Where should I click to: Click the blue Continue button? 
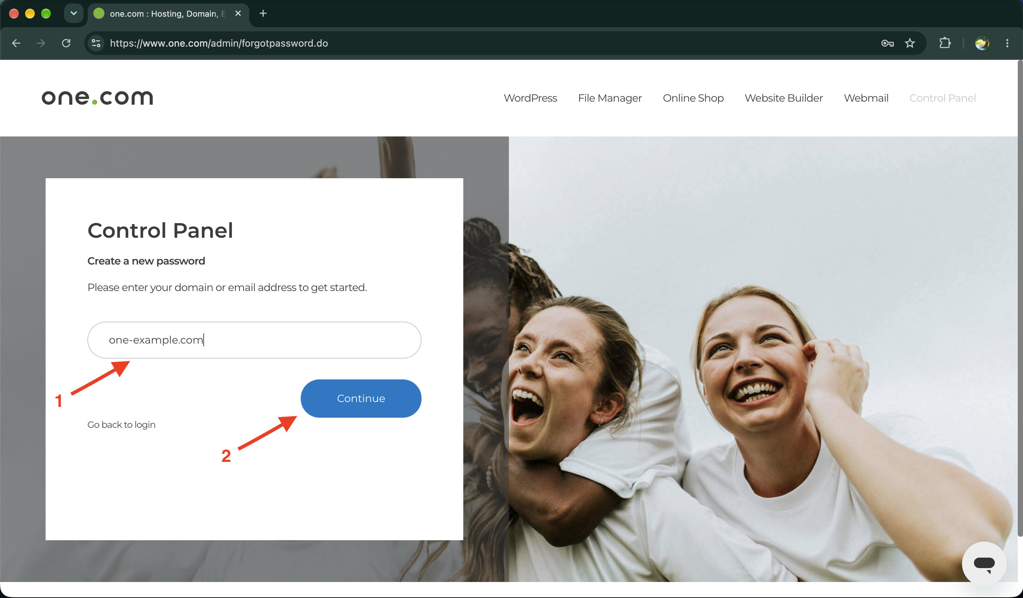click(x=361, y=398)
